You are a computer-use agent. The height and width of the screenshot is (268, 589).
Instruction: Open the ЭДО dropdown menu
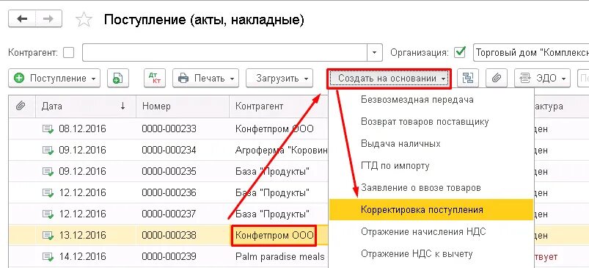tap(542, 78)
